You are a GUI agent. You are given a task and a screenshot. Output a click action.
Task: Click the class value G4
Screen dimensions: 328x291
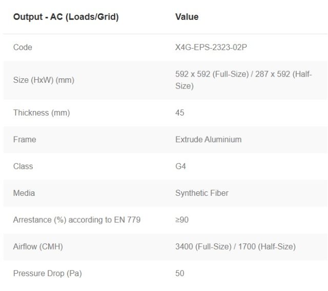coord(180,166)
